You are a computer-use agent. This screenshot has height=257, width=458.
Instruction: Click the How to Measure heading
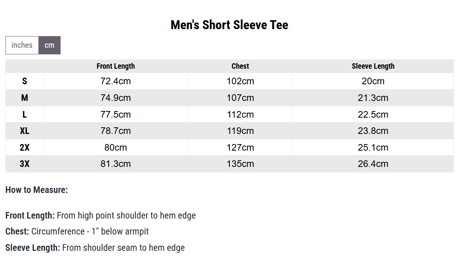[36, 190]
